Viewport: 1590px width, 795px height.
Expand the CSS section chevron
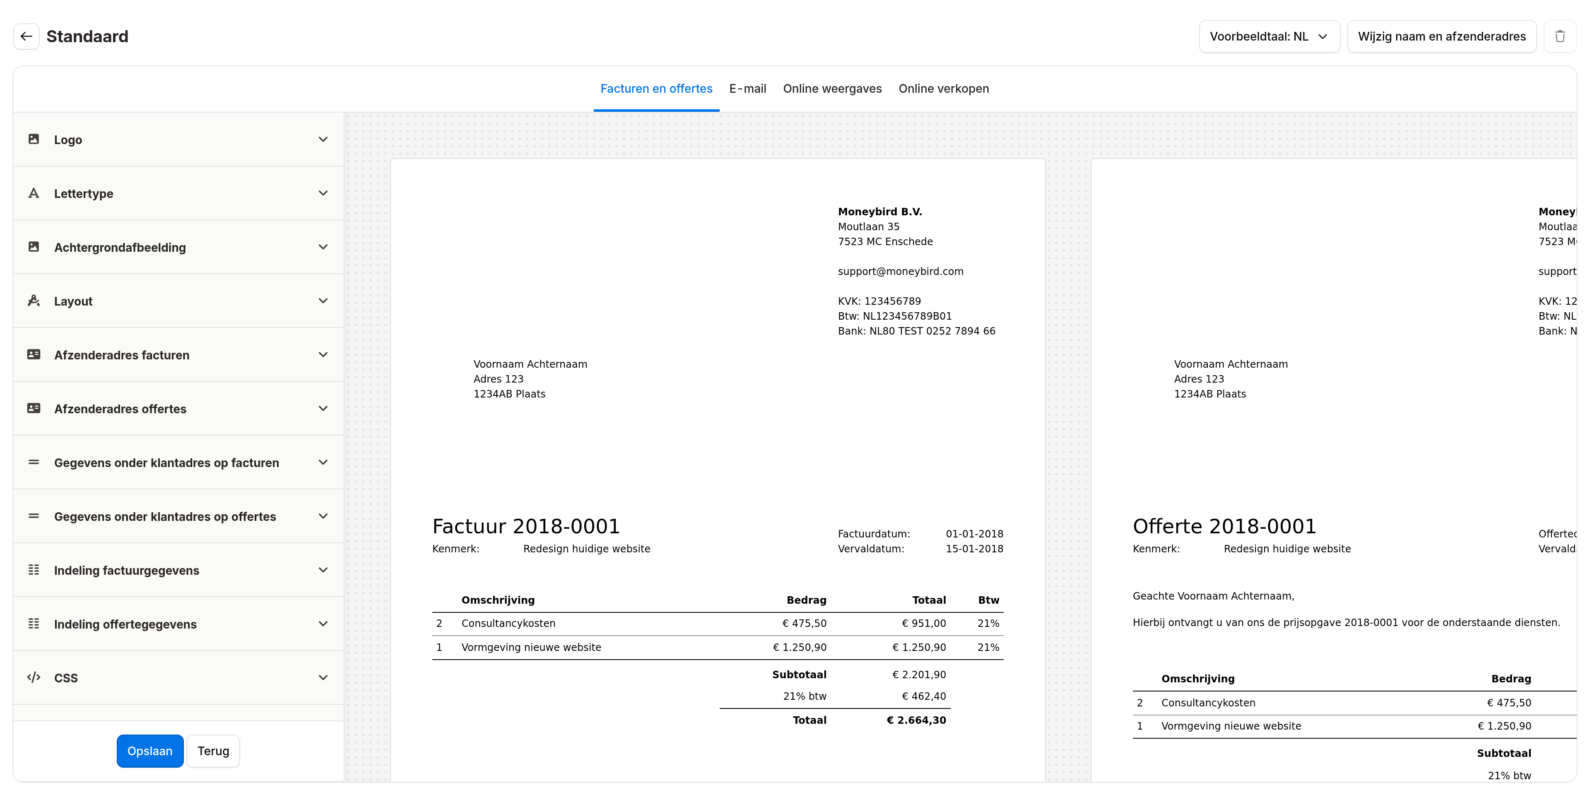point(323,677)
